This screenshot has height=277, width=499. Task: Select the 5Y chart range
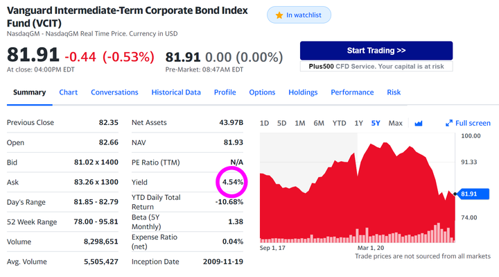click(x=376, y=123)
